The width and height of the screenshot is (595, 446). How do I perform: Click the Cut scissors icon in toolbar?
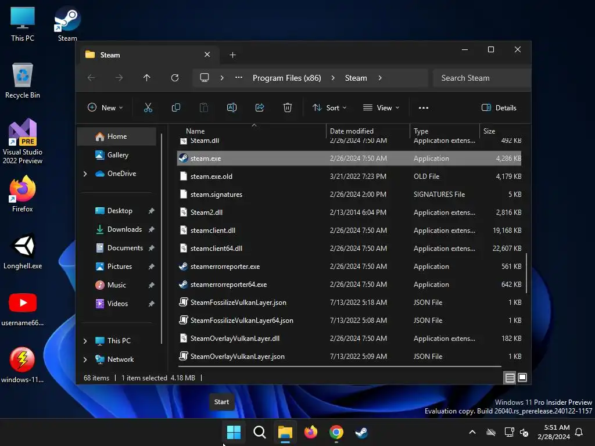click(148, 107)
